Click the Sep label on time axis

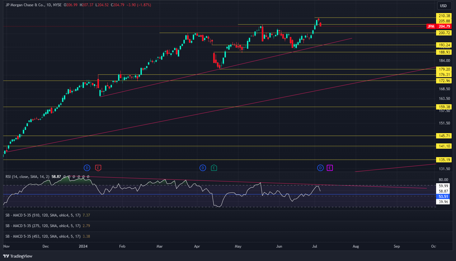point(397,246)
